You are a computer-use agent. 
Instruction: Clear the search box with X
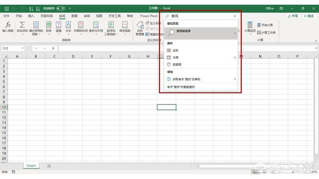tap(235, 16)
